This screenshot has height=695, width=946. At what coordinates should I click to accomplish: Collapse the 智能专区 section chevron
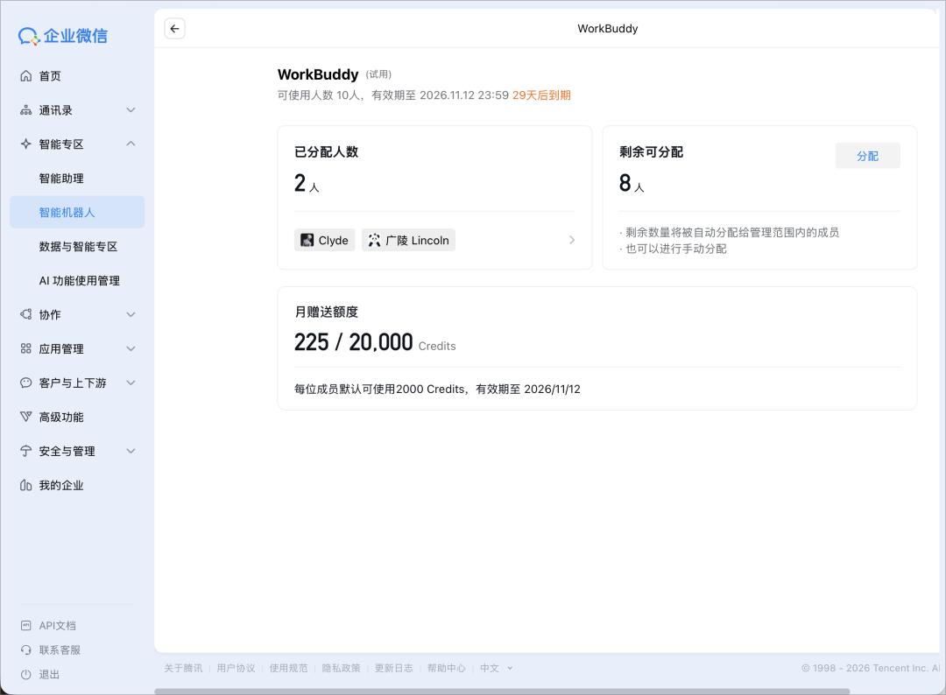pyautogui.click(x=131, y=144)
